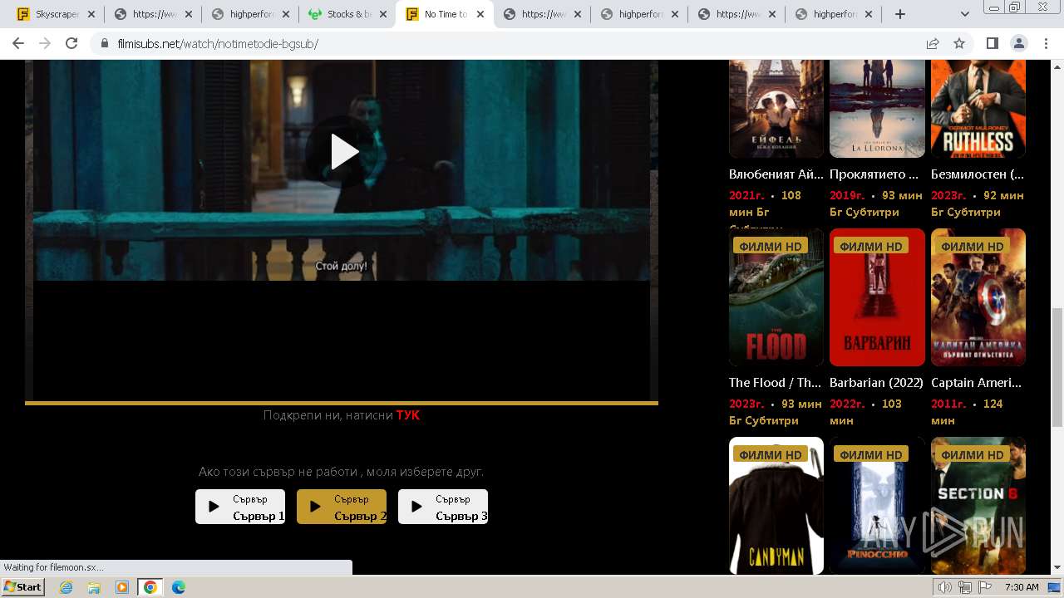Close the No Time to... tab
Viewport: 1064px width, 598px height.
click(x=480, y=14)
